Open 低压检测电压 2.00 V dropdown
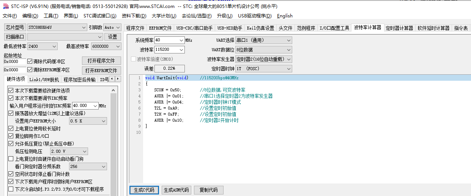Image resolution: width=471 pixels, height=196 pixels. coord(84,151)
